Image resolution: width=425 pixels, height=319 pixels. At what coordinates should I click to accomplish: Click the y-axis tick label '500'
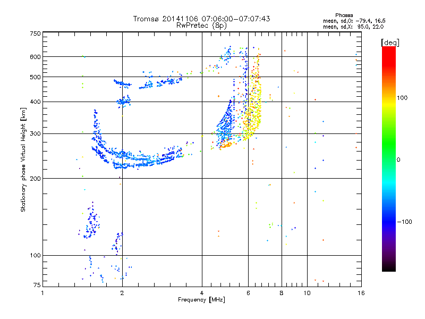[x=35, y=77]
